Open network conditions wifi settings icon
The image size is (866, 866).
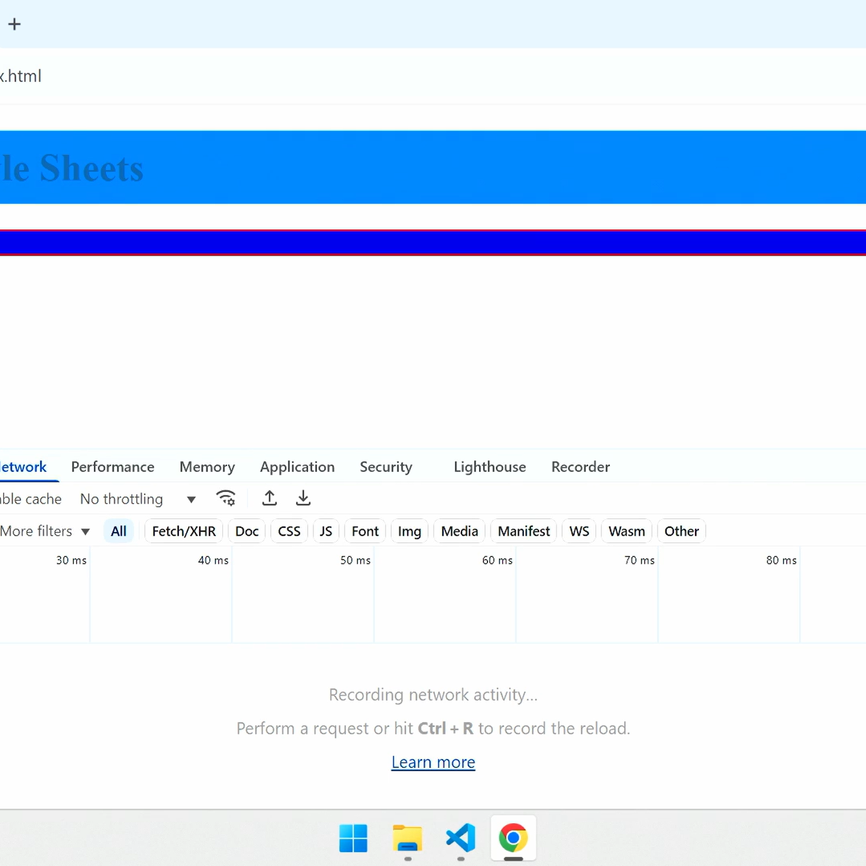point(226,498)
